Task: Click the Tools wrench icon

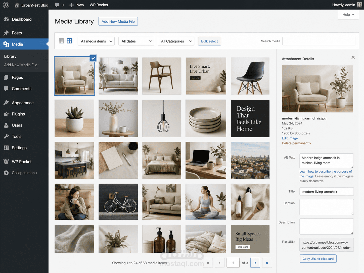Action: [x=6, y=136]
